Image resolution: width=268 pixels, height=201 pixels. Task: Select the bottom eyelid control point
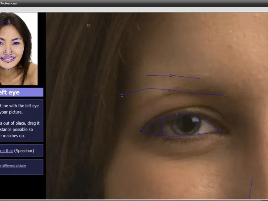pos(180,137)
